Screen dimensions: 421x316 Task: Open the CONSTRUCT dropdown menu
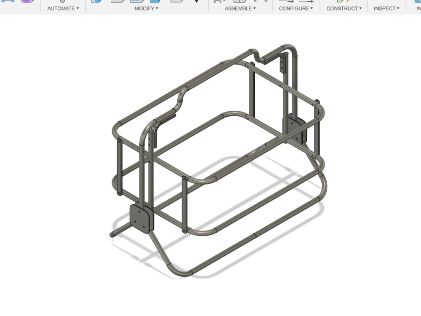pyautogui.click(x=344, y=8)
